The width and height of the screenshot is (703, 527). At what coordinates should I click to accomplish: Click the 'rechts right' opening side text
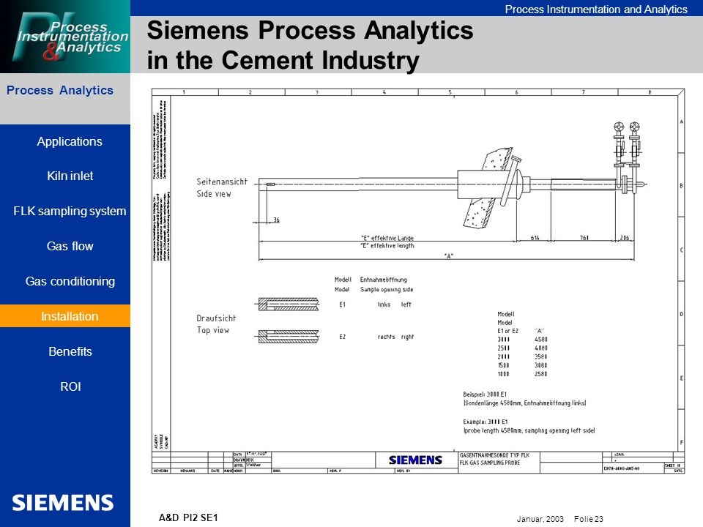click(396, 337)
